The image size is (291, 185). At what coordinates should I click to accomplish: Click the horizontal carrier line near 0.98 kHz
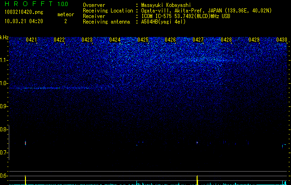pos(49,88)
